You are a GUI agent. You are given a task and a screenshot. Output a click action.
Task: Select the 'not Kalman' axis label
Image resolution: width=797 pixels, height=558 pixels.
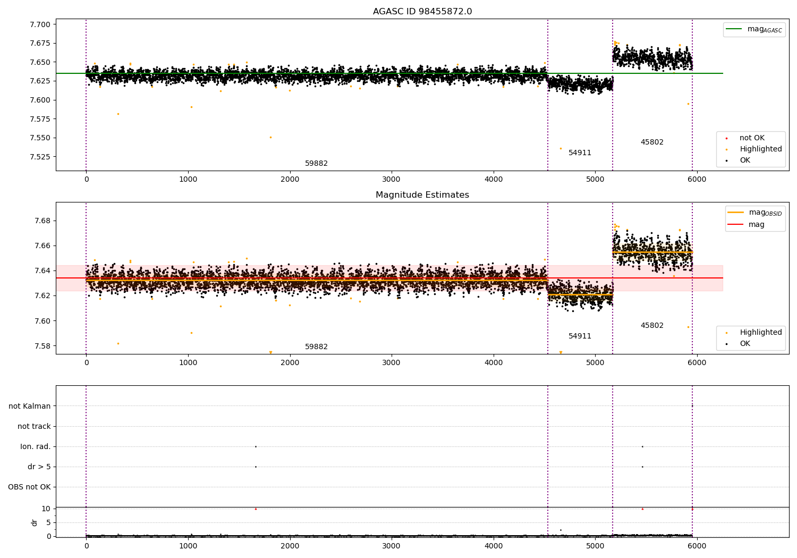(x=30, y=407)
